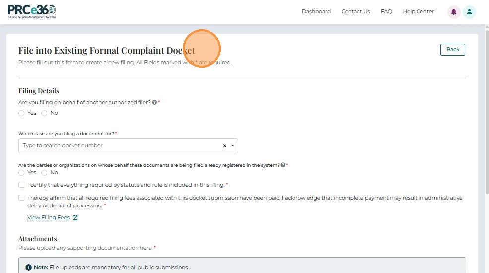The height and width of the screenshot is (273, 489).
Task: Click the PRCe360 logo
Action: pyautogui.click(x=32, y=12)
